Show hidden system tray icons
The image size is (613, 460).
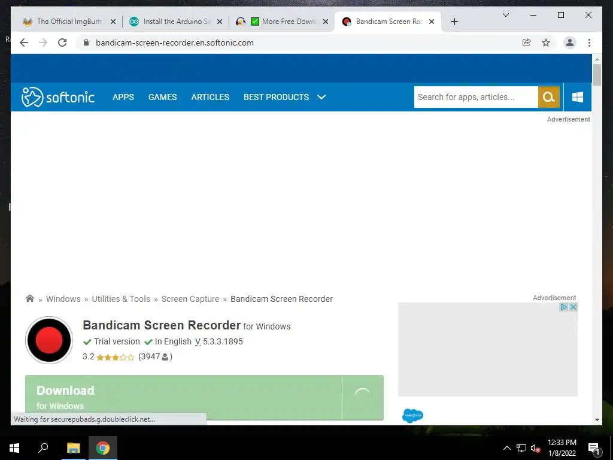[506, 448]
